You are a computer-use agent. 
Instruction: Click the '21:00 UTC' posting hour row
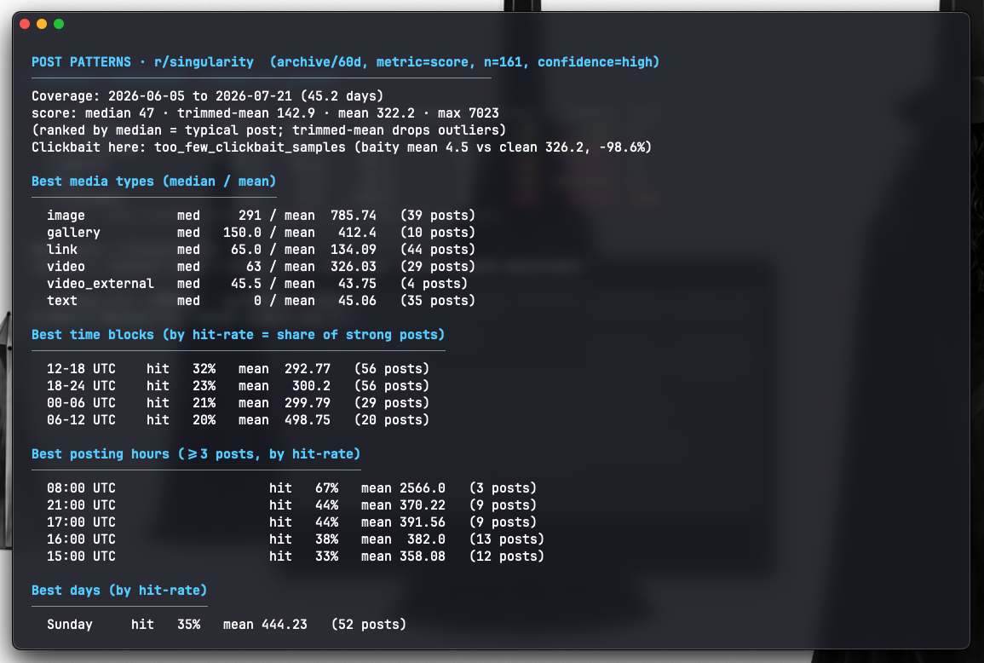pos(291,504)
